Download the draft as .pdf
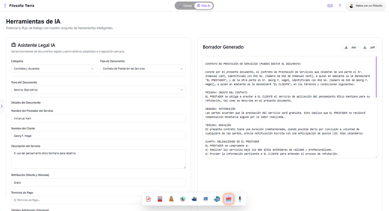Image resolution: width=389 pixels, height=211 pixels. pos(369,47)
